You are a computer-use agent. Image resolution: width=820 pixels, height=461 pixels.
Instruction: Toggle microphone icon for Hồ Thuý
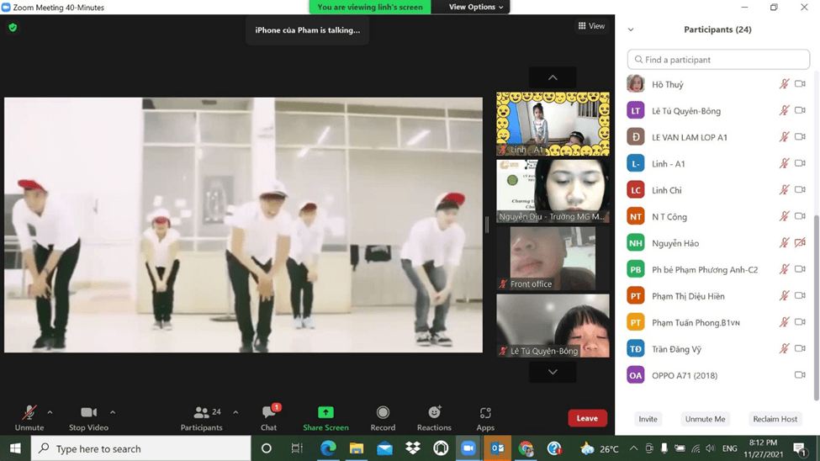point(784,84)
